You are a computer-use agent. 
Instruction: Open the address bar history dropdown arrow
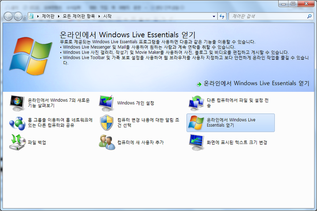(214, 17)
